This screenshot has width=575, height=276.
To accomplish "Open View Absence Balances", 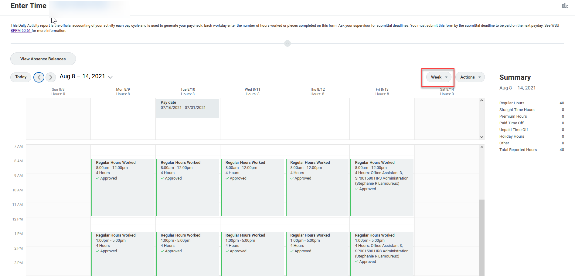I will (43, 59).
